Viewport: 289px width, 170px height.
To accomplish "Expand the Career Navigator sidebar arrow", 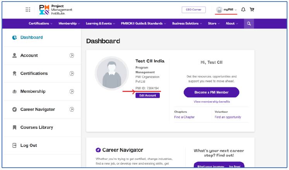I will [72, 109].
